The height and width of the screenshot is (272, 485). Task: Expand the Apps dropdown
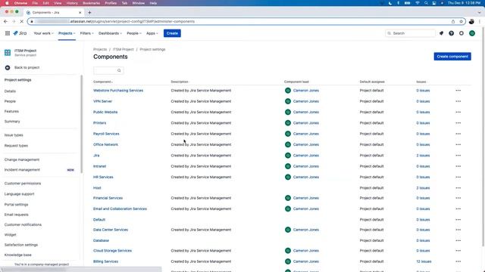[152, 33]
